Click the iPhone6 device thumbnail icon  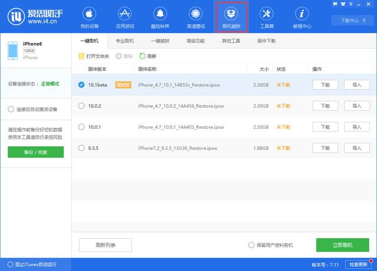point(13,51)
